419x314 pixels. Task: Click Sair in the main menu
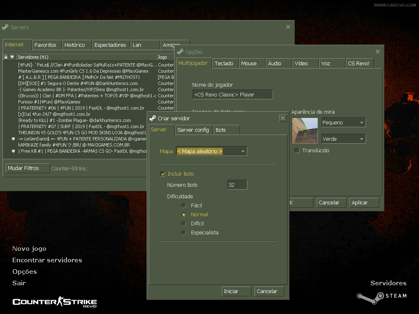pyautogui.click(x=19, y=283)
